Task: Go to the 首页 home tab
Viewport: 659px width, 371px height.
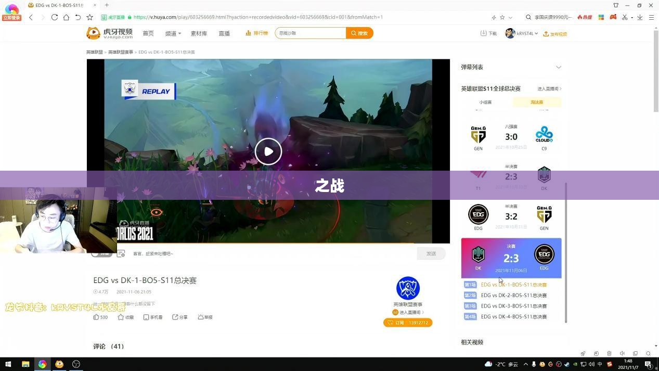Action: click(148, 33)
